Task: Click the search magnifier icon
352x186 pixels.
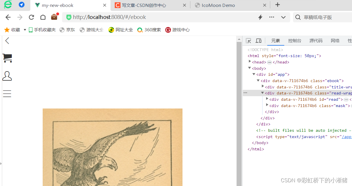Action: click(298, 17)
